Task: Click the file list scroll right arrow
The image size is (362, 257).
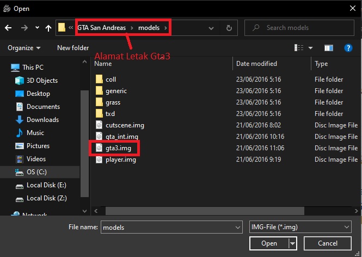Action: (x=356, y=211)
